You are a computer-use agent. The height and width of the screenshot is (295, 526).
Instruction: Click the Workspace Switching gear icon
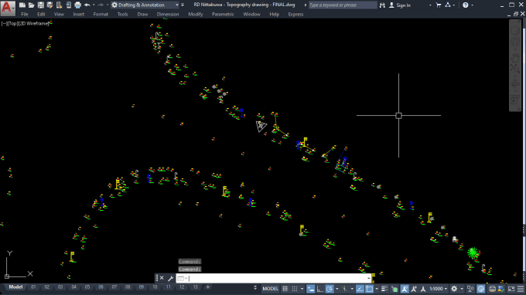[454, 289]
